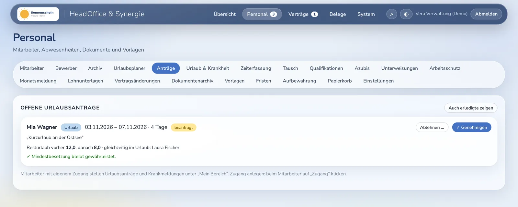
Task: Open Belege in the top navigation
Action: [338, 14]
